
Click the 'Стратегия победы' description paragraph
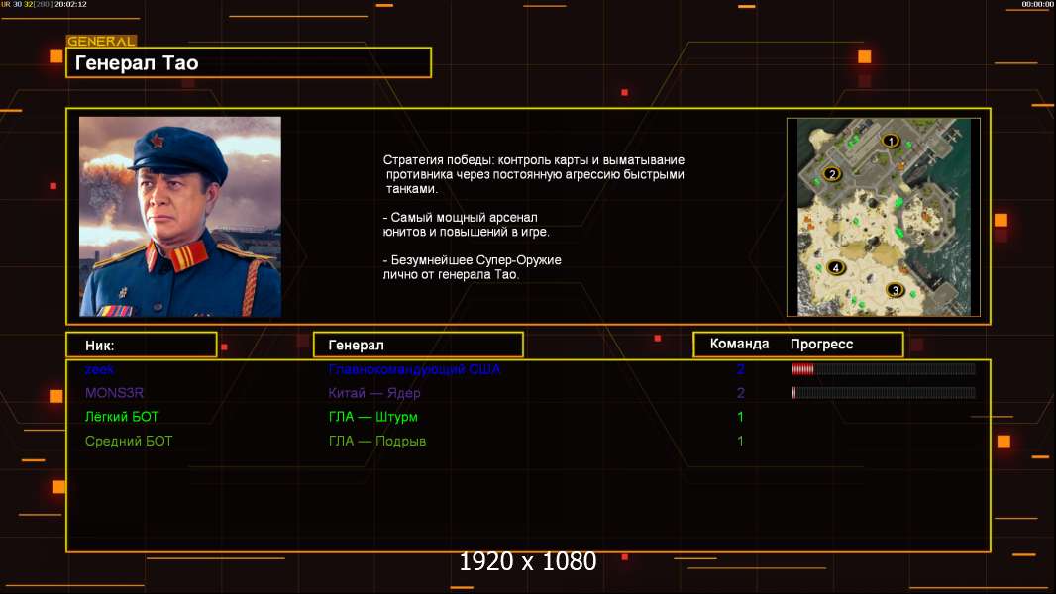(534, 174)
